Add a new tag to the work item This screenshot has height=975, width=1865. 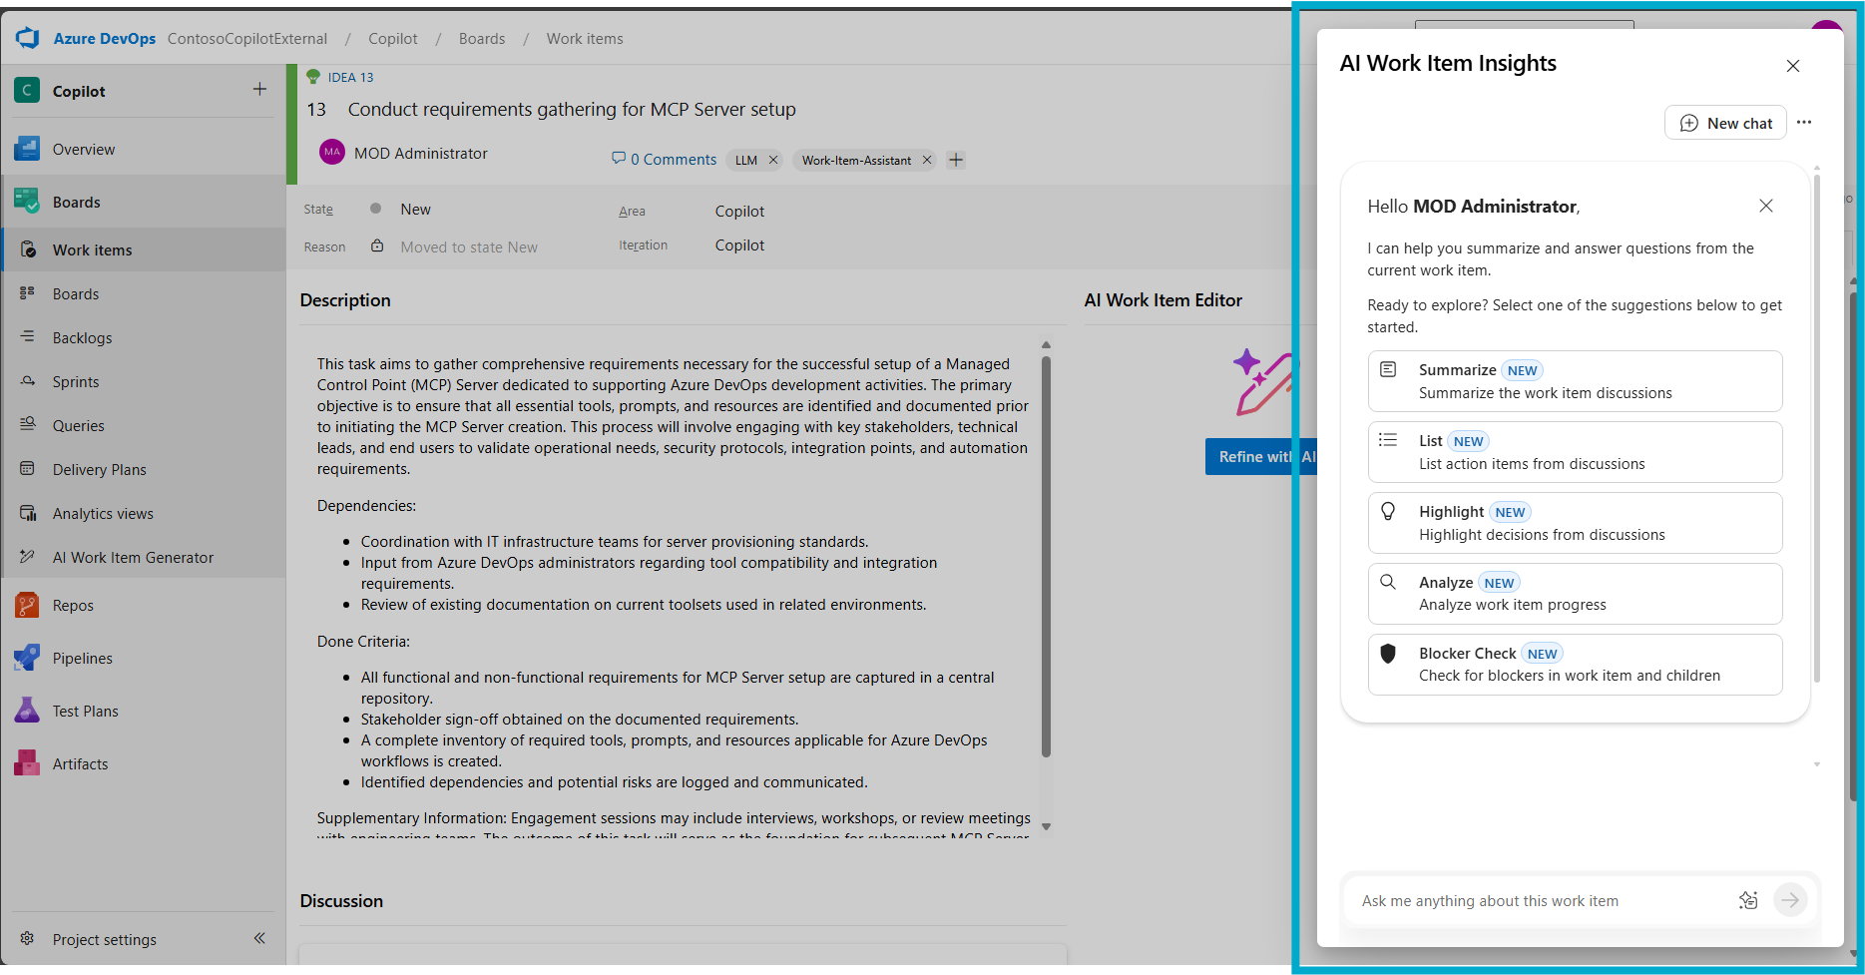pyautogui.click(x=955, y=159)
